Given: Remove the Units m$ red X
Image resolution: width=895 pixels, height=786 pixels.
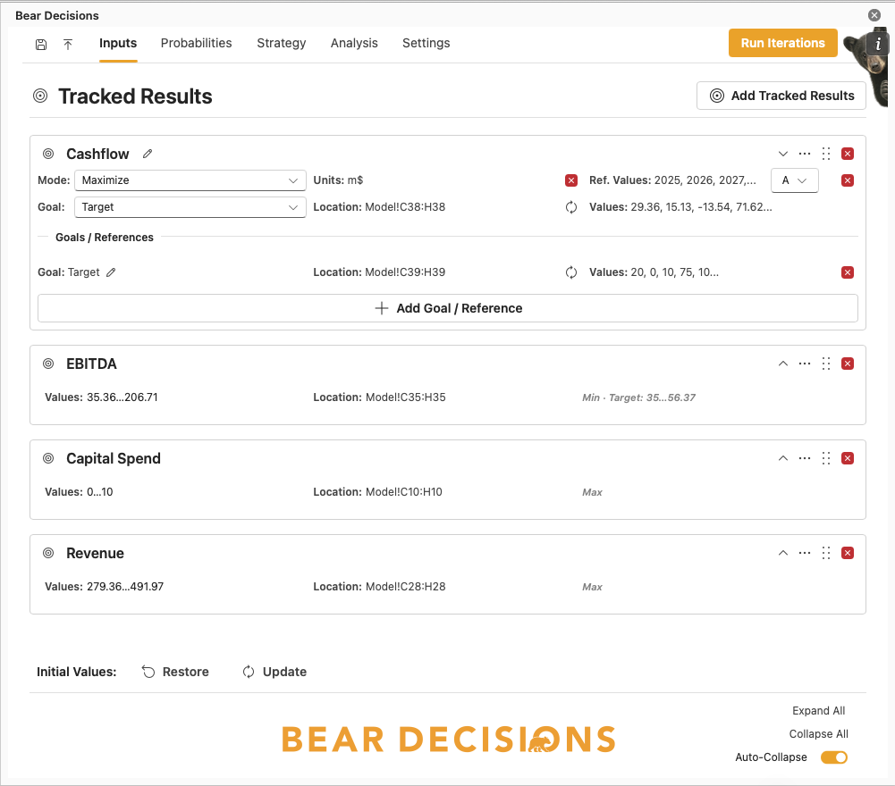Looking at the screenshot, I should coord(571,180).
